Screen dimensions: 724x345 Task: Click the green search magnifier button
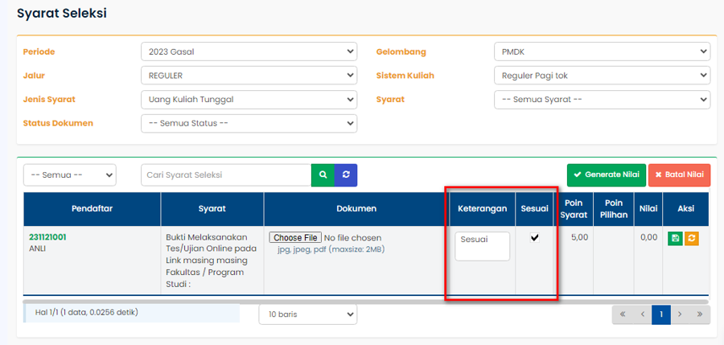(323, 175)
